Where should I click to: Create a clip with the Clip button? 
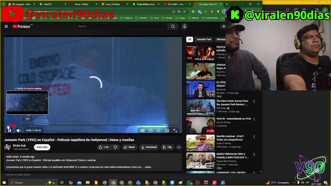point(167,147)
